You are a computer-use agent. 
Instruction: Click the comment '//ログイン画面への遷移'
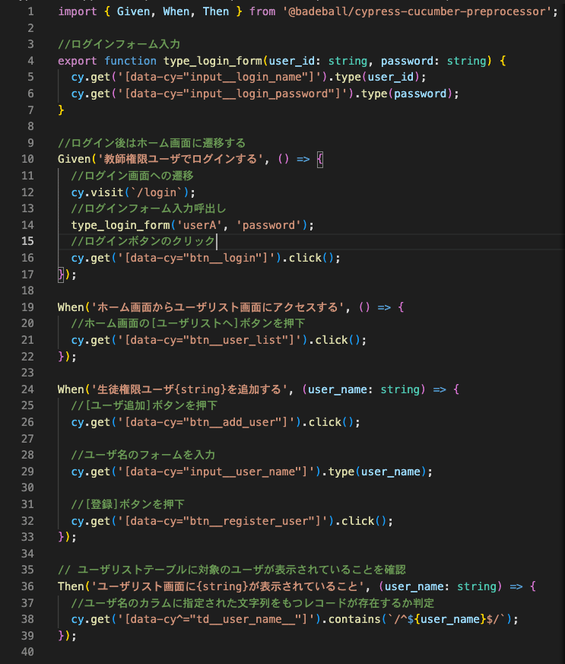(x=132, y=176)
